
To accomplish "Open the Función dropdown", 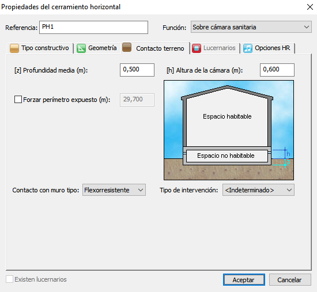I will click(251, 27).
